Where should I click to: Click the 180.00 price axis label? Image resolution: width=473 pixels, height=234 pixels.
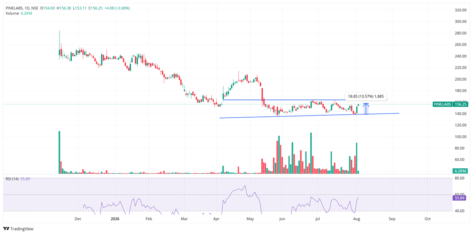tap(460, 91)
